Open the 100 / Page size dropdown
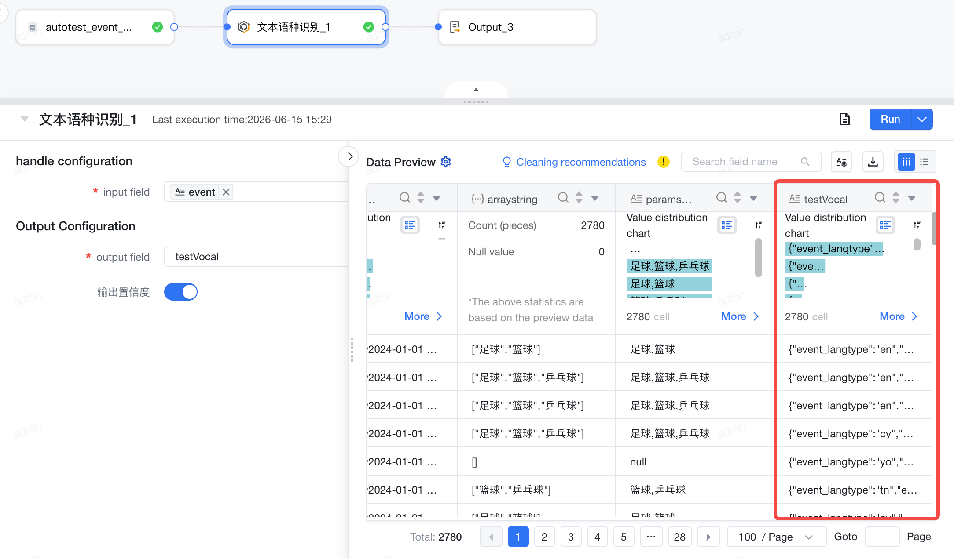The width and height of the screenshot is (954, 559). click(x=776, y=537)
